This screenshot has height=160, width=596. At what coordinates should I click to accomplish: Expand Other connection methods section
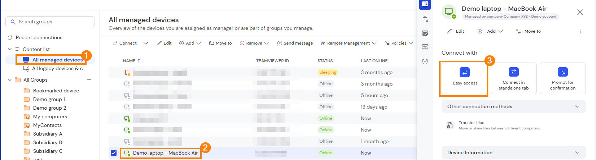point(514,106)
